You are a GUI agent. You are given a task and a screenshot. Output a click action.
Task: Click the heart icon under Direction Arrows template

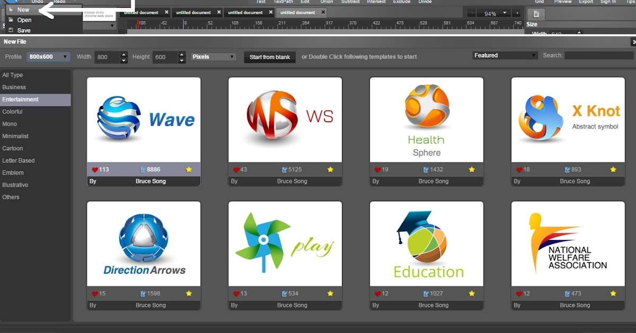point(95,293)
